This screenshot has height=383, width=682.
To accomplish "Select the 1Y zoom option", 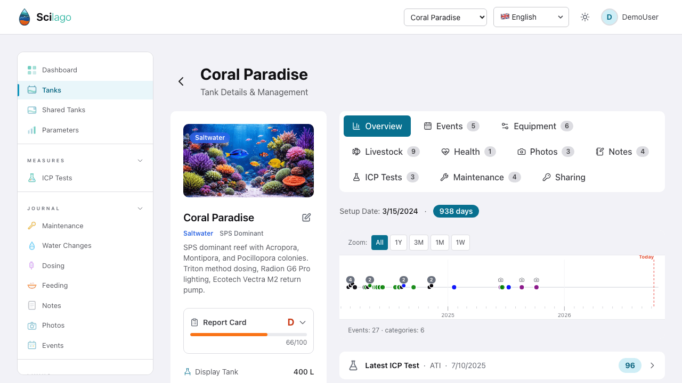I will 398,243.
